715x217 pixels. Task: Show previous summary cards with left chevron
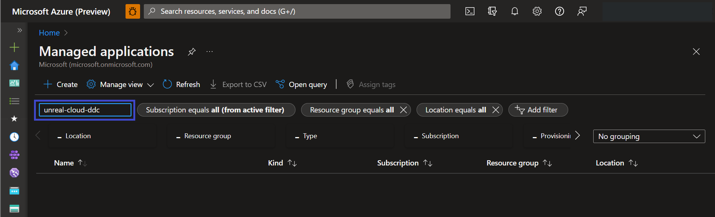[x=38, y=135]
